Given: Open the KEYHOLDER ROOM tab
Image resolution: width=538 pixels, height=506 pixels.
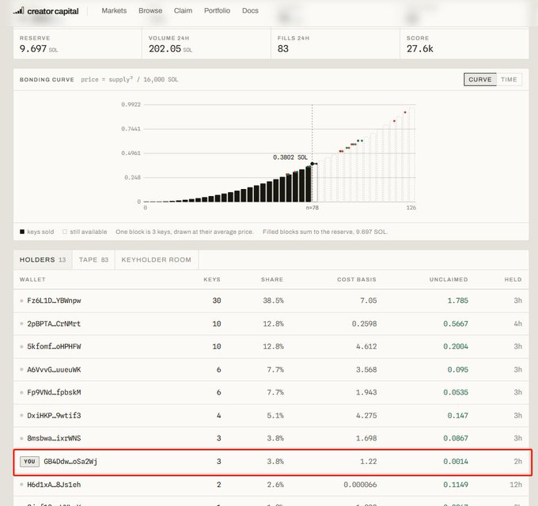Looking at the screenshot, I should (157, 260).
